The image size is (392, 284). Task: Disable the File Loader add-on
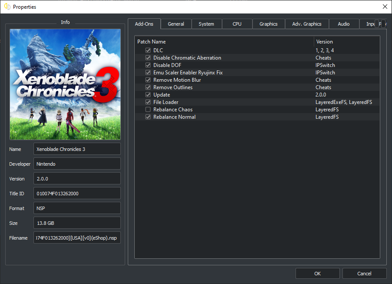pyautogui.click(x=148, y=102)
